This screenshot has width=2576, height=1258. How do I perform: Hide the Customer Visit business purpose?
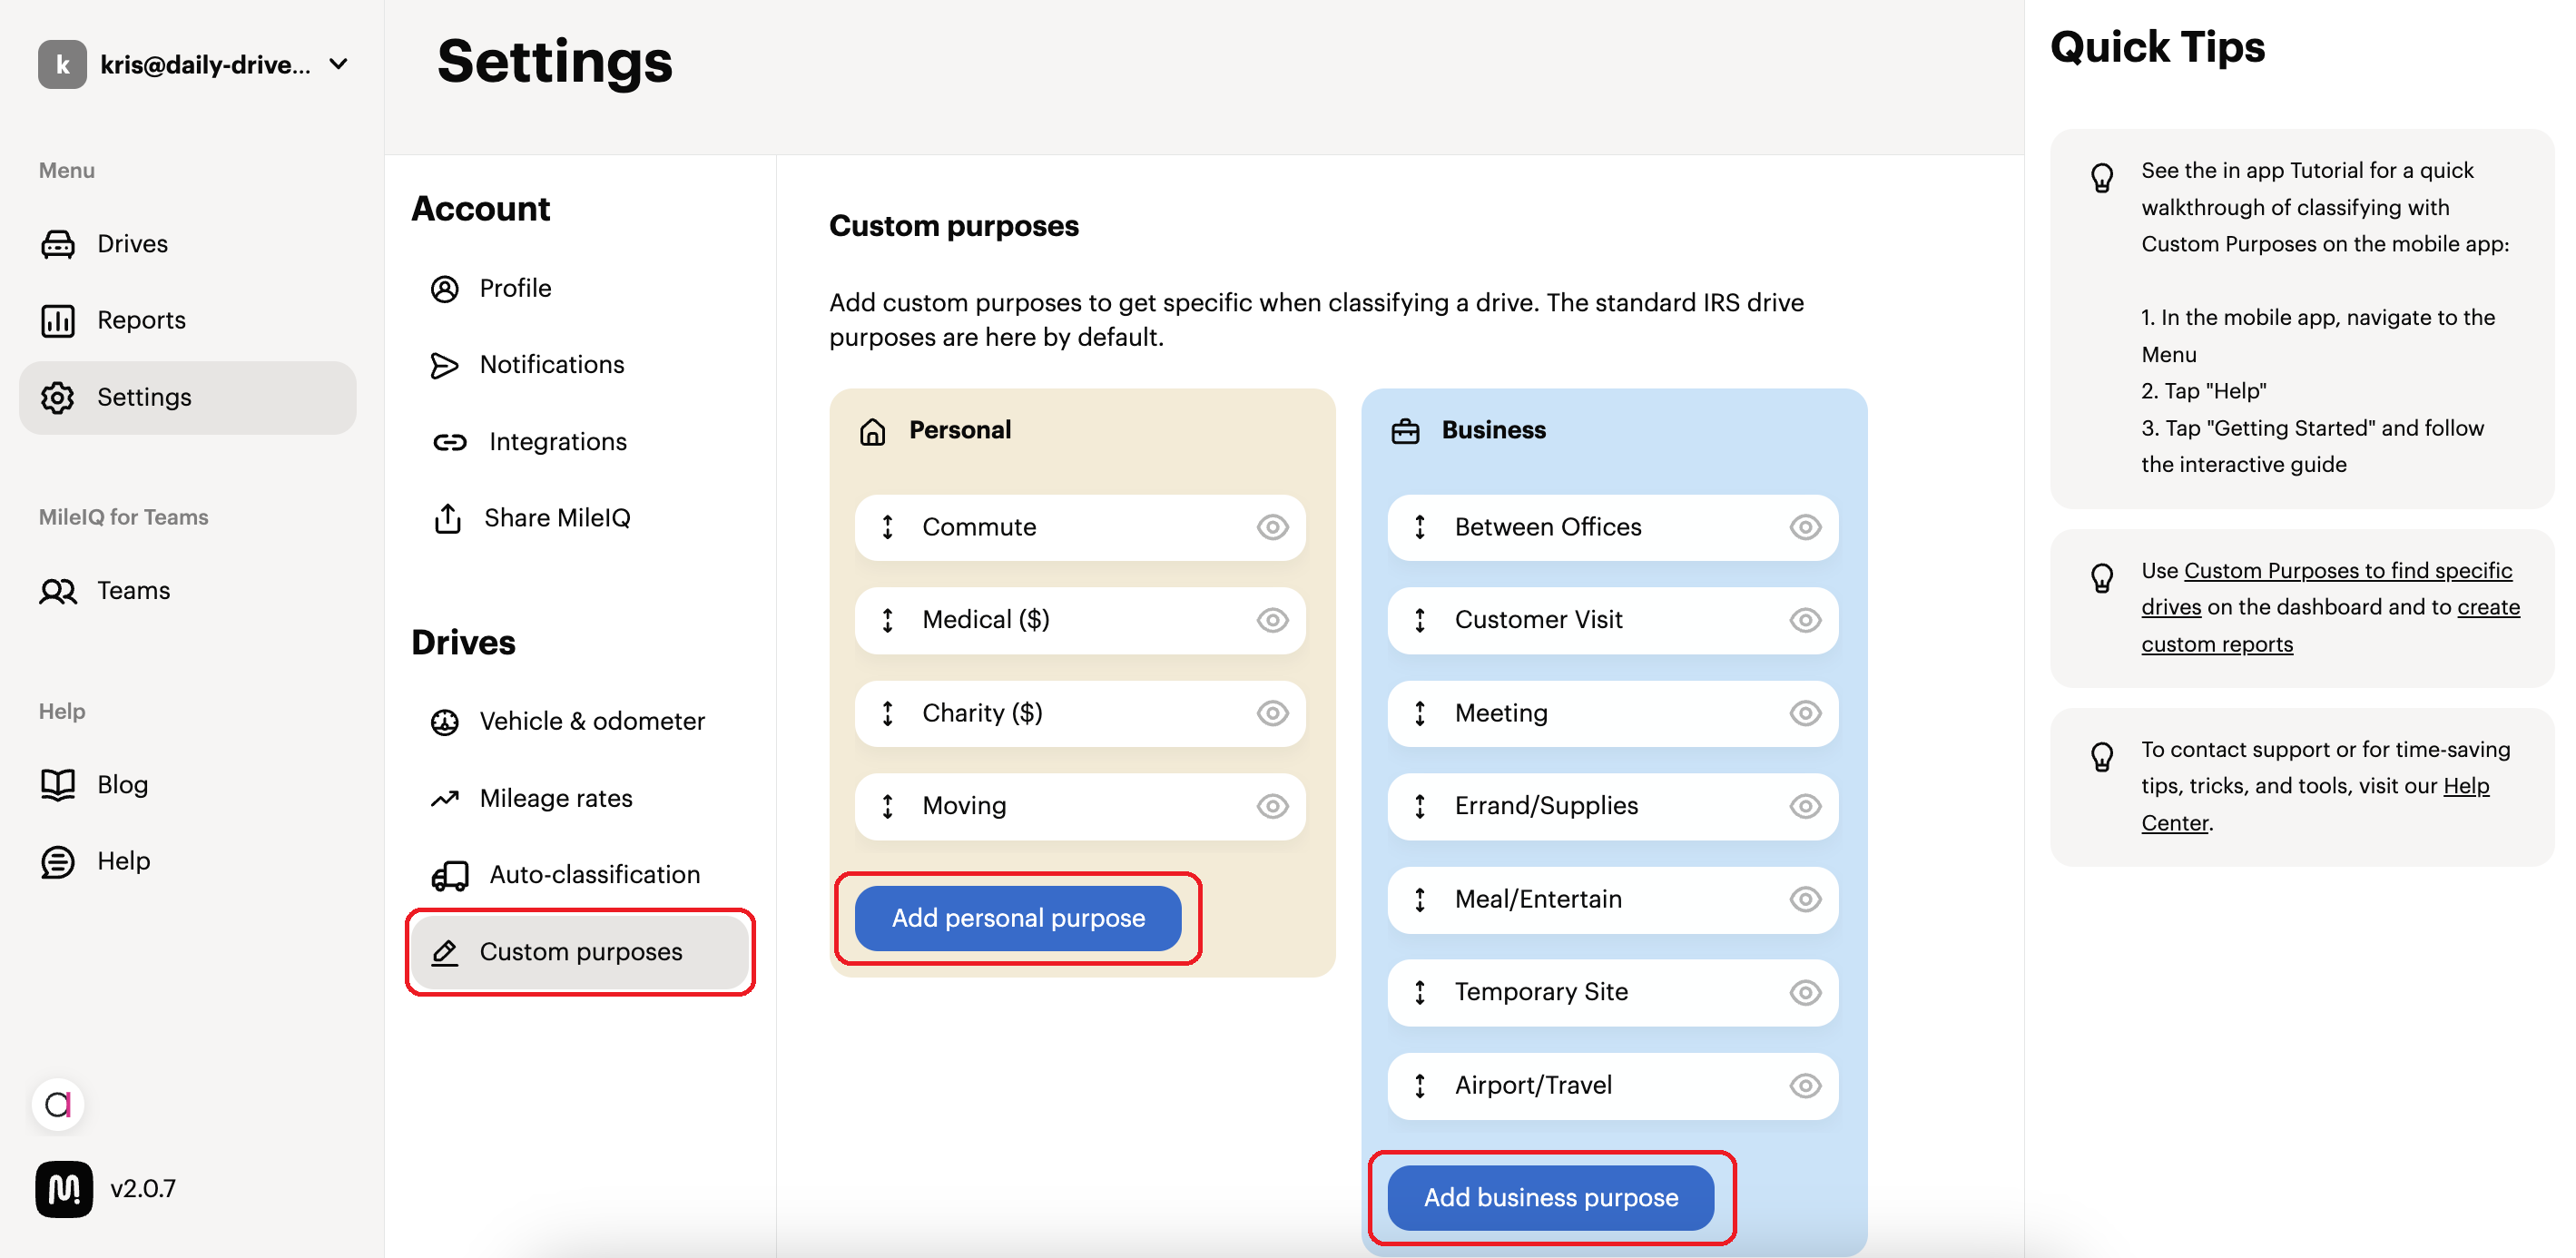pos(1805,620)
